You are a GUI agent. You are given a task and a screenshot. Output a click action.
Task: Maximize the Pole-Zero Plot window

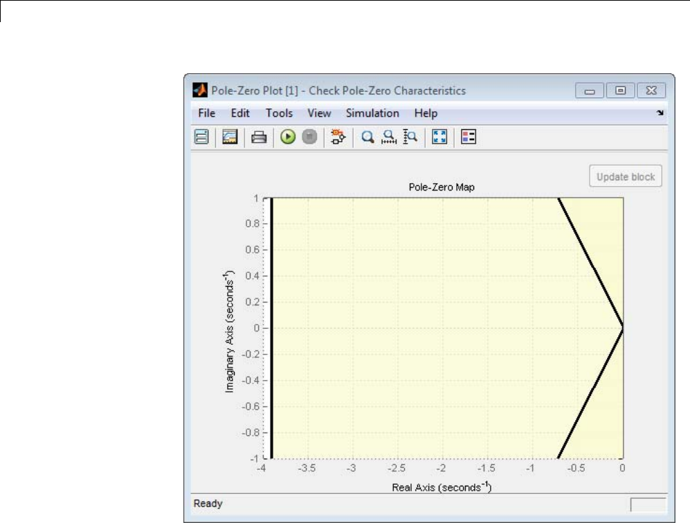tap(621, 91)
